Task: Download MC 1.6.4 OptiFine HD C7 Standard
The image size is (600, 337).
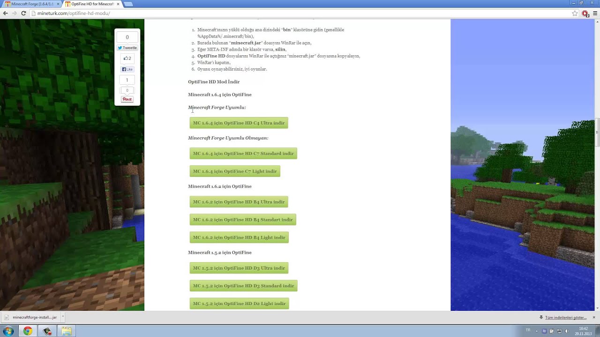Action: click(243, 154)
